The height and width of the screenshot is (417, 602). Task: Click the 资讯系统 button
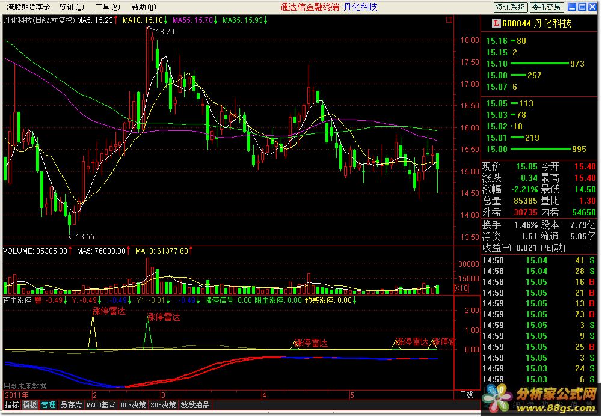tap(510, 7)
